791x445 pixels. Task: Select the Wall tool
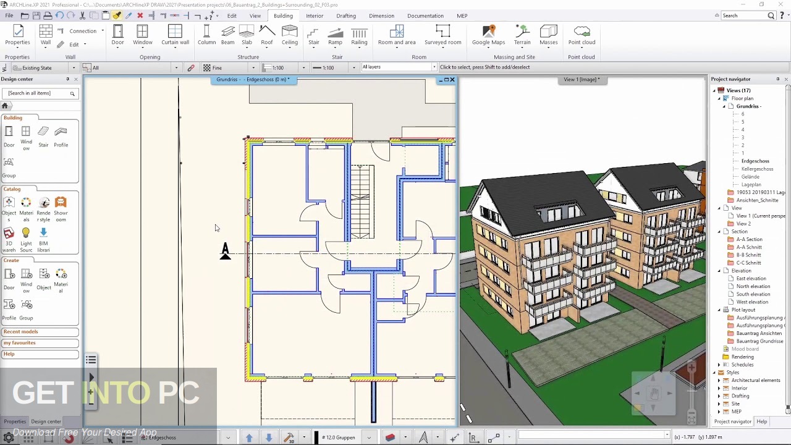pyautogui.click(x=46, y=35)
